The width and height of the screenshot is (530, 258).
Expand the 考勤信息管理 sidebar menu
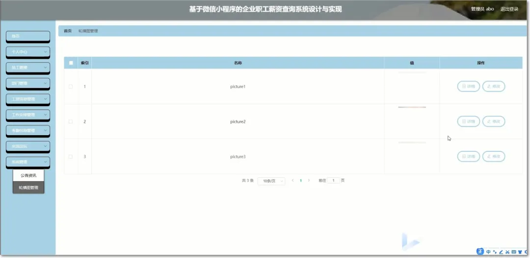click(28, 131)
